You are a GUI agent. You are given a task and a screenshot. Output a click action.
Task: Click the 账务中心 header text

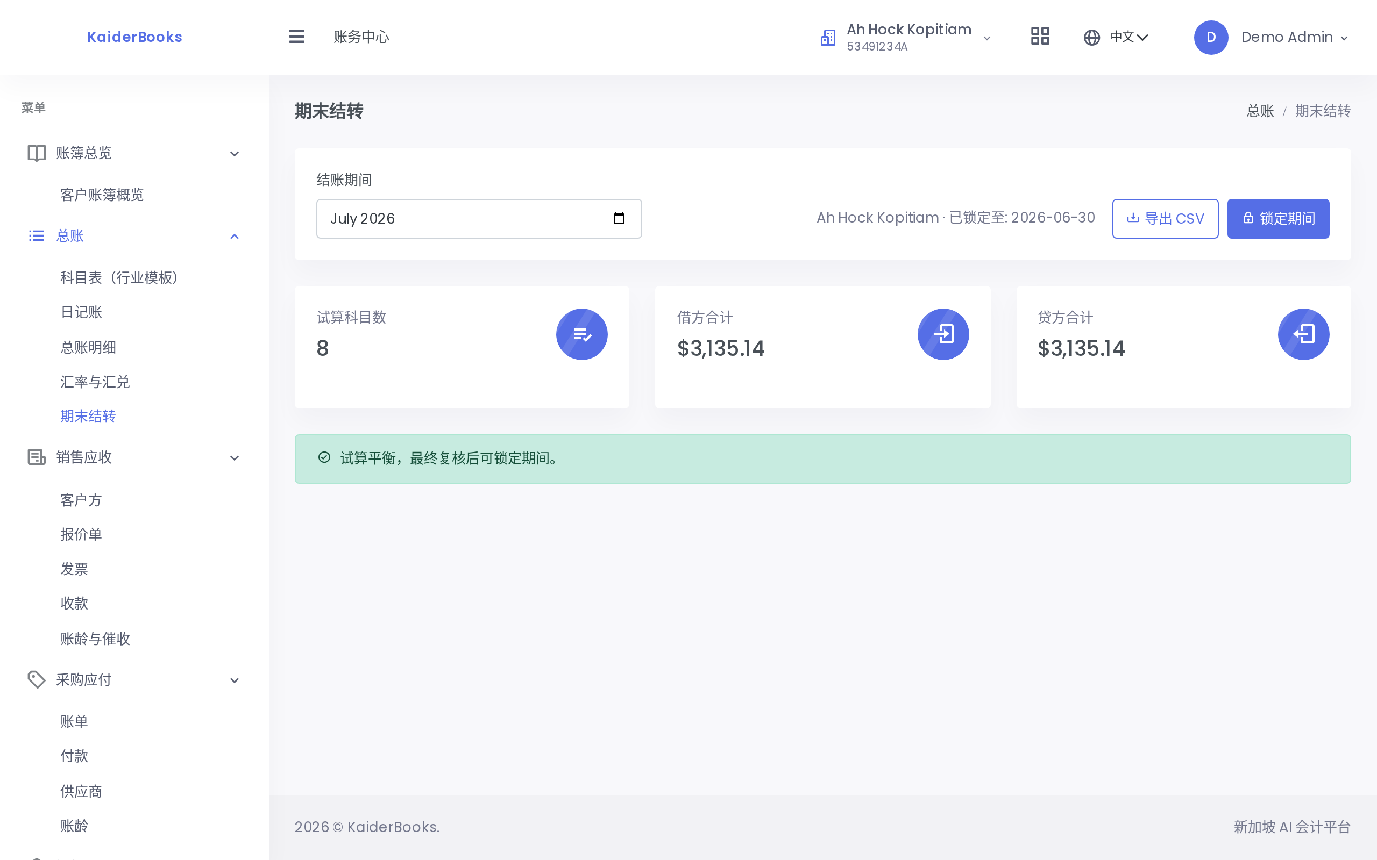[361, 37]
